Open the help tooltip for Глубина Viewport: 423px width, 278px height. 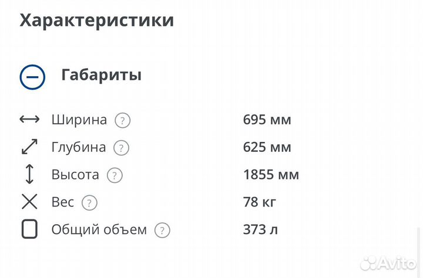click(121, 148)
